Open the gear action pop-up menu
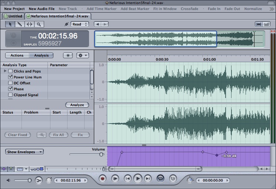This screenshot has width=276, height=189. click(x=83, y=55)
